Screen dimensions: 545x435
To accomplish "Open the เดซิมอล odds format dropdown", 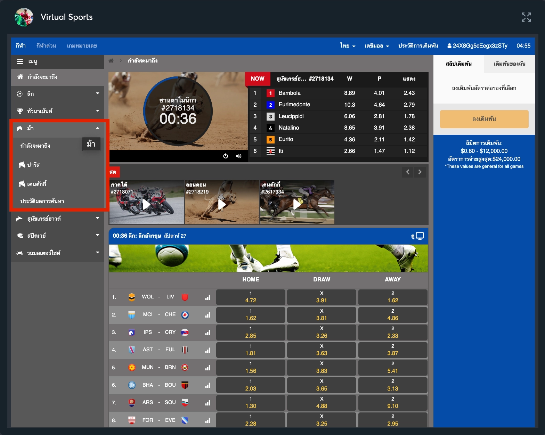I will coord(376,46).
